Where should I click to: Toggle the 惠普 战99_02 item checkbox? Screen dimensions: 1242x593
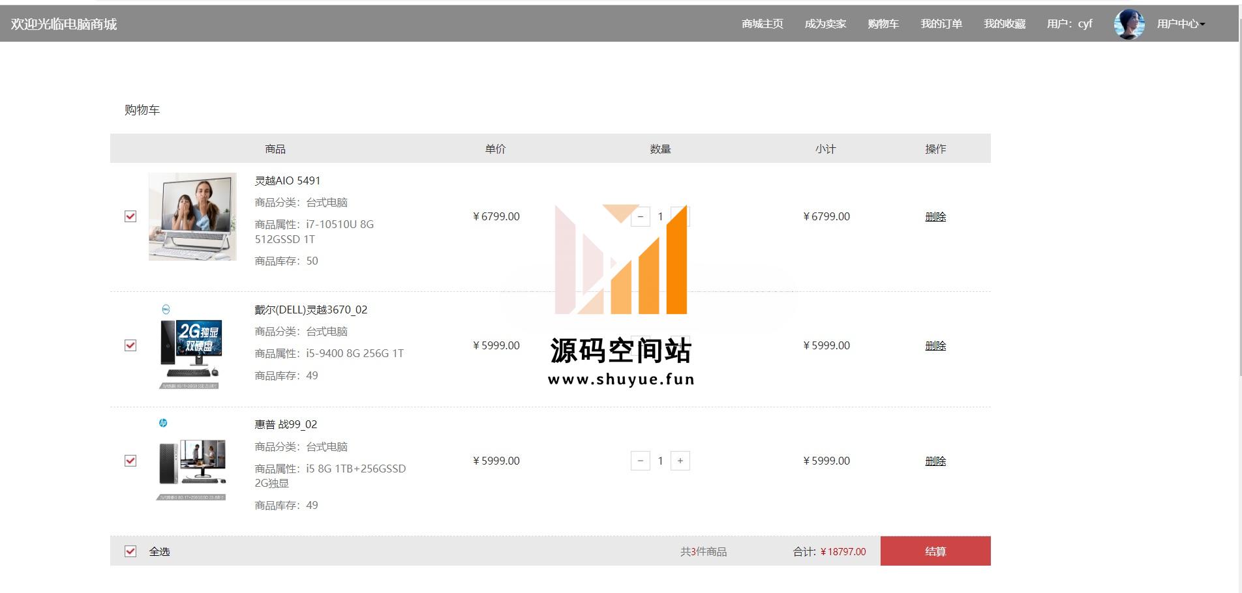tap(130, 461)
